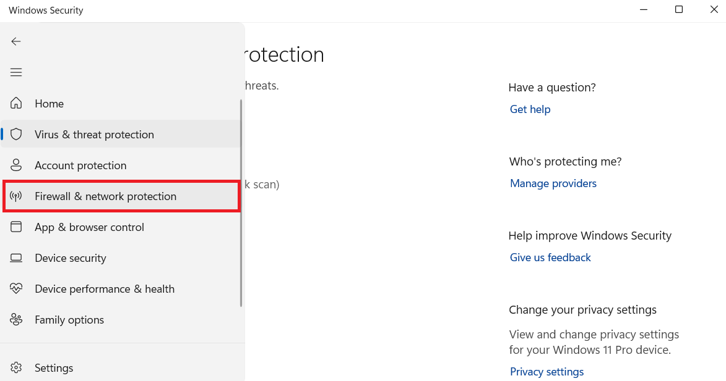The height and width of the screenshot is (381, 726).
Task: Open the Privacy settings link
Action: point(547,372)
